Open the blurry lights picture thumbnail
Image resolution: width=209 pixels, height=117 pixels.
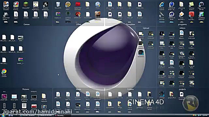(14, 97)
